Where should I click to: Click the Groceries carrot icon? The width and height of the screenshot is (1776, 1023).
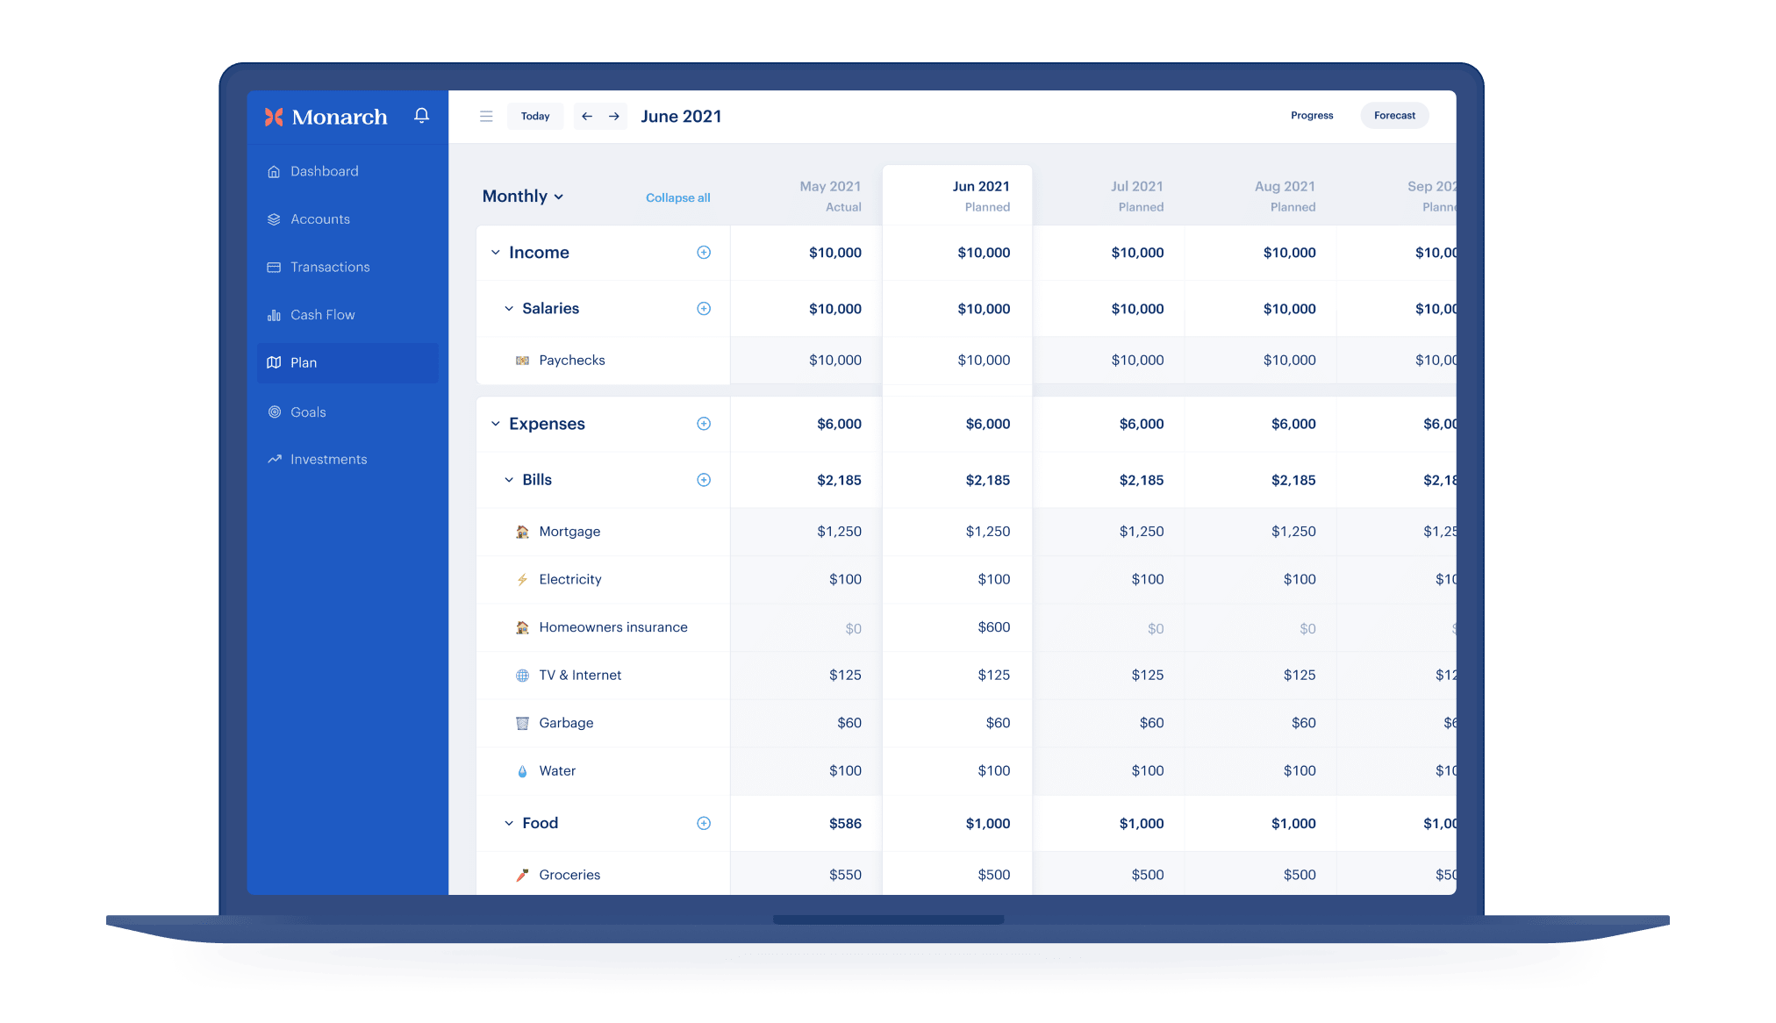click(522, 875)
